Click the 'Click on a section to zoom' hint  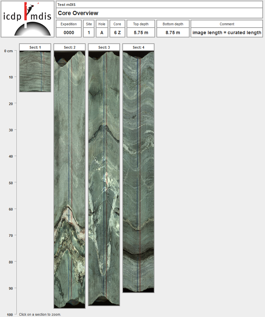click(40, 314)
